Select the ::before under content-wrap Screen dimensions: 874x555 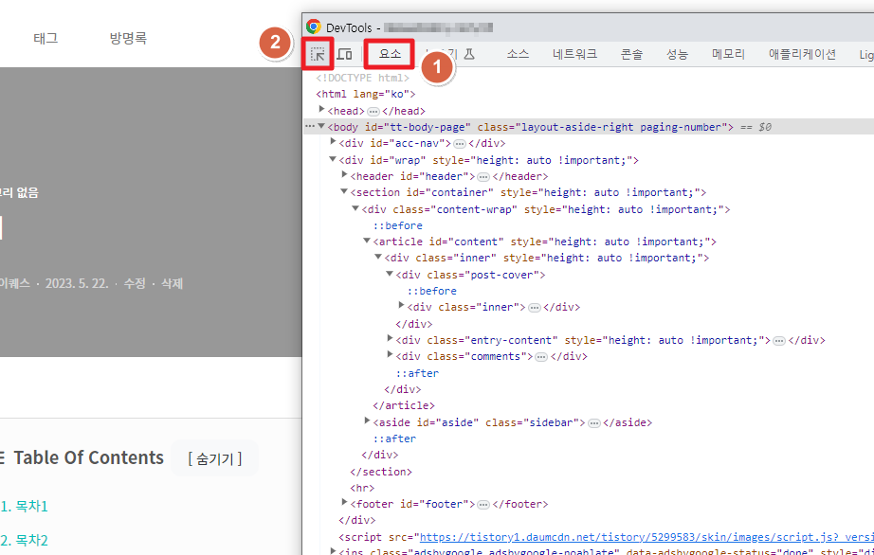click(x=398, y=225)
